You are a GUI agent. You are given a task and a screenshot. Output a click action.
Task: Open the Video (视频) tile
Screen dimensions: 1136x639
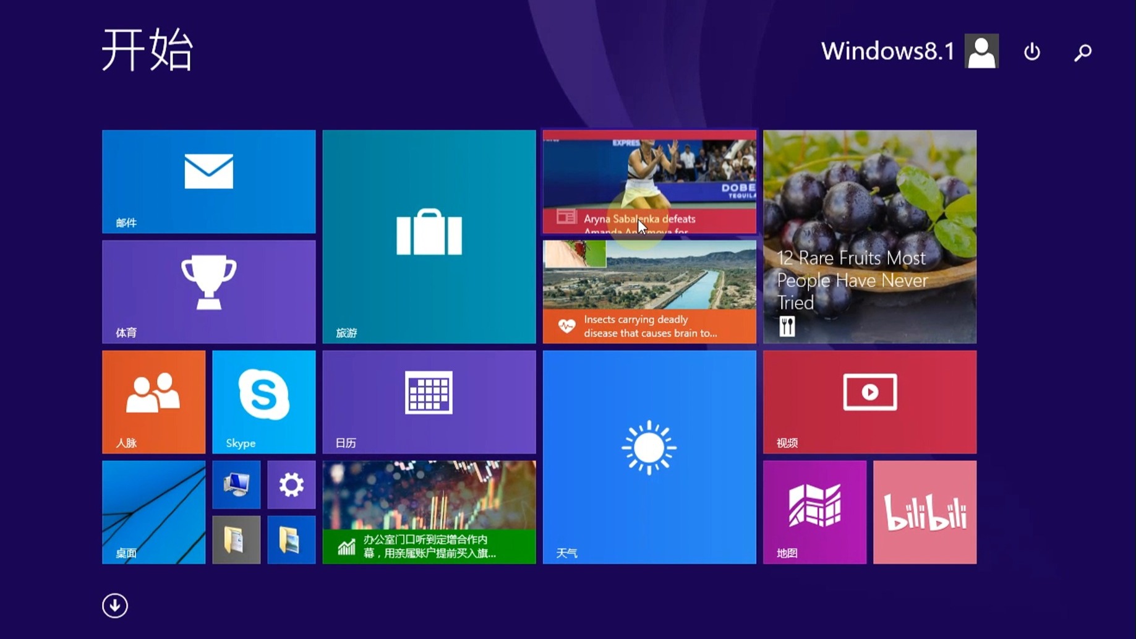click(x=869, y=401)
